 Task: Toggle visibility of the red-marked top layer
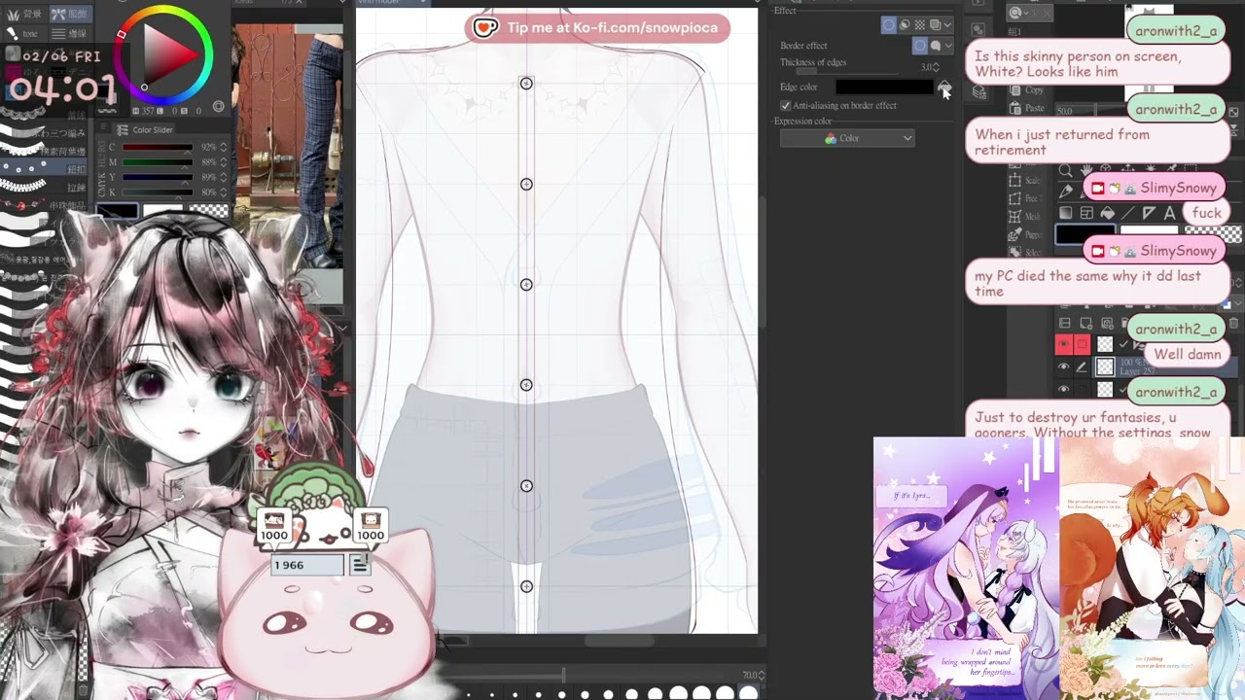click(x=1064, y=344)
